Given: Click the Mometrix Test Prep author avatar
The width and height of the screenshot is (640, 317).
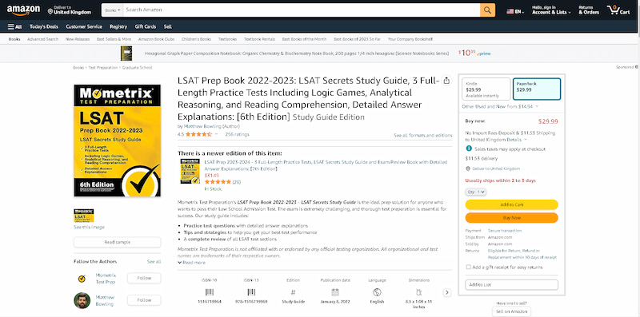Looking at the screenshot, I should pyautogui.click(x=82, y=279).
